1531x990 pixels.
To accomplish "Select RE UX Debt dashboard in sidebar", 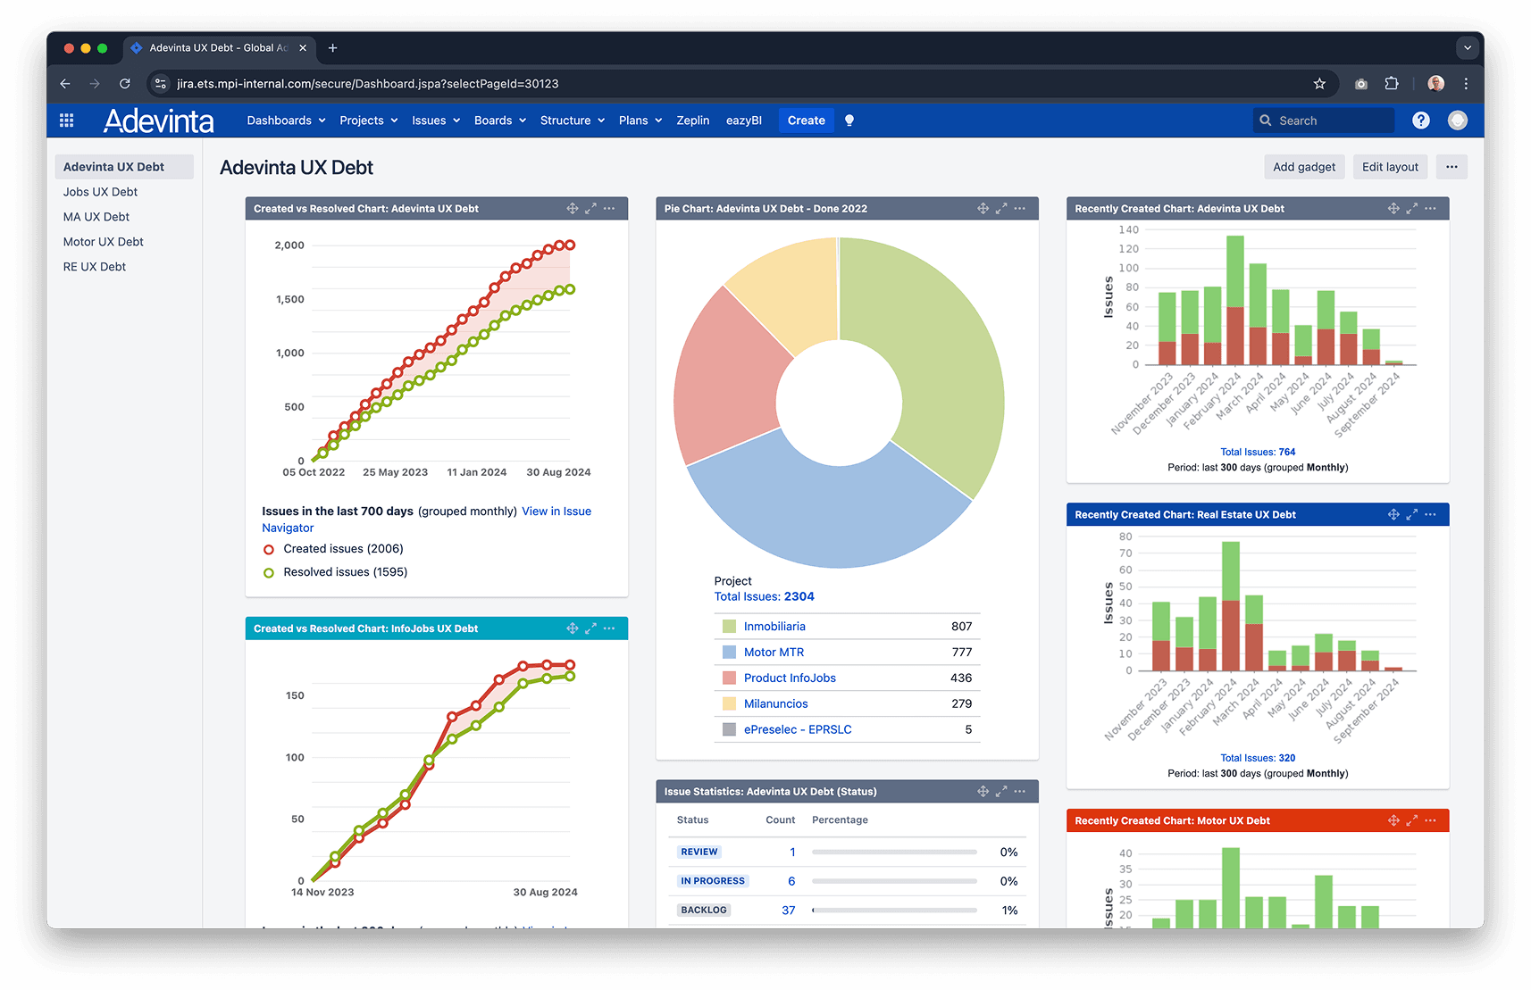I will (95, 267).
